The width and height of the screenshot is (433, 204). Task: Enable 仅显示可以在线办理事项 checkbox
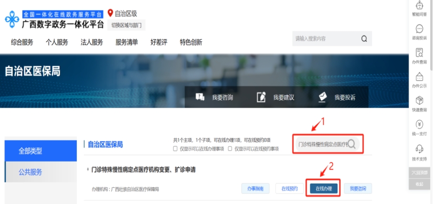[176, 149]
